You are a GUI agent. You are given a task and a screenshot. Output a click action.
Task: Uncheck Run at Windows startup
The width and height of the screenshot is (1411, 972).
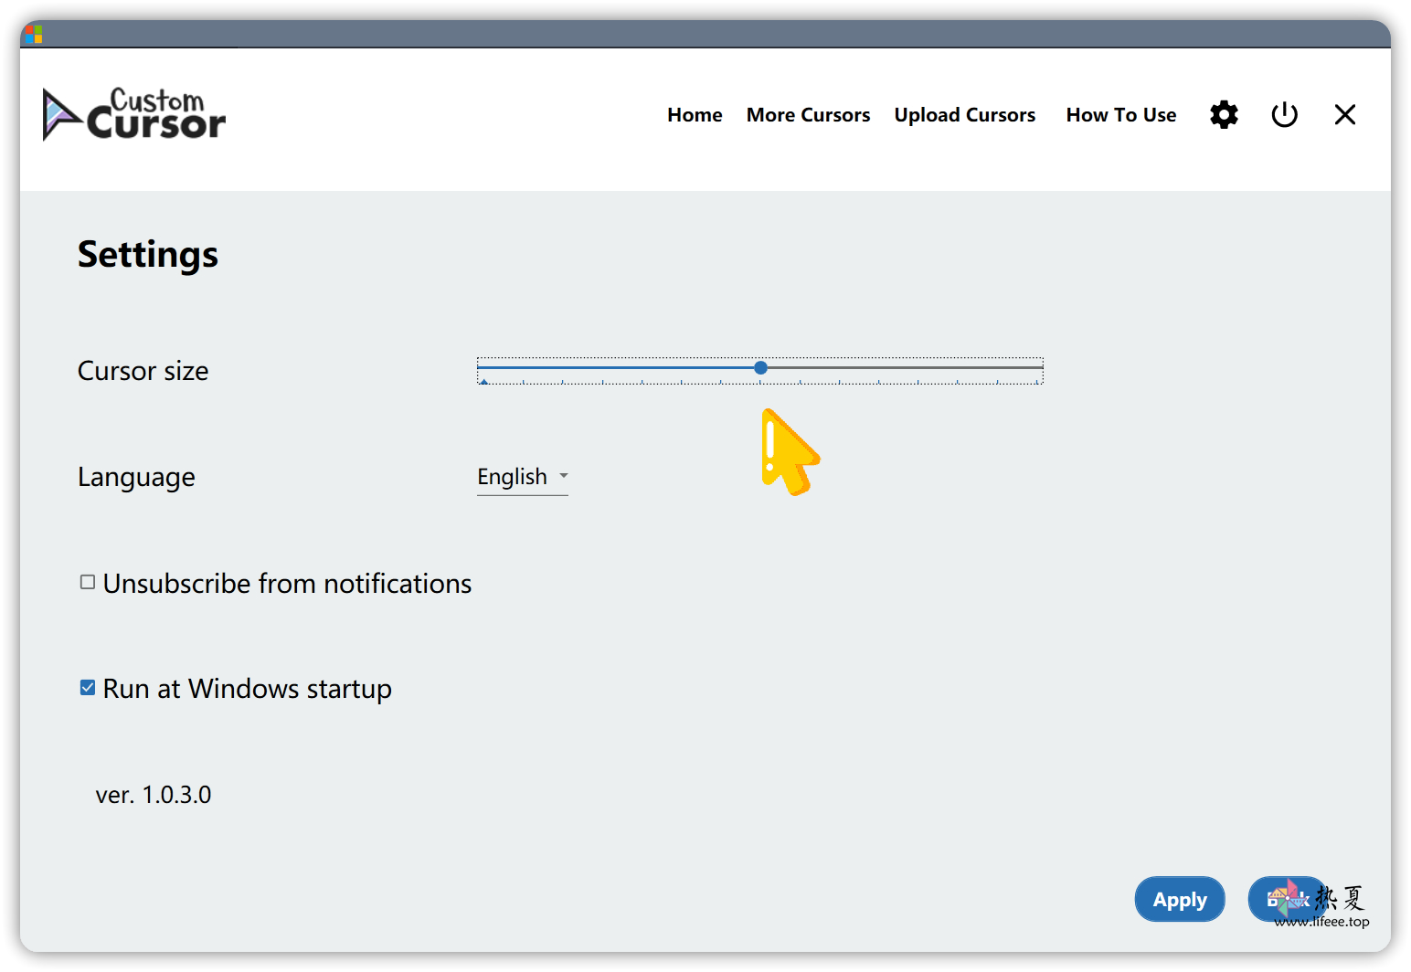pos(88,687)
